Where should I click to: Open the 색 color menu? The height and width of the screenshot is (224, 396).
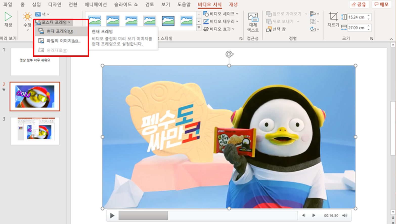coord(42,14)
